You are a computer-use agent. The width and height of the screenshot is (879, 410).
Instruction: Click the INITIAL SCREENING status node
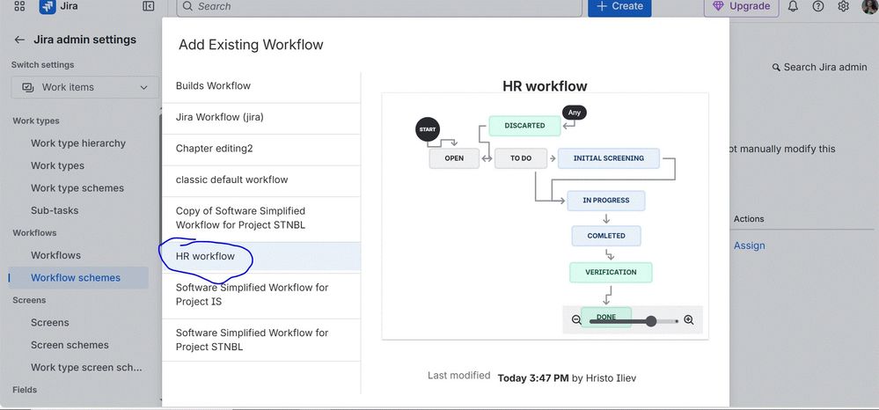(609, 158)
